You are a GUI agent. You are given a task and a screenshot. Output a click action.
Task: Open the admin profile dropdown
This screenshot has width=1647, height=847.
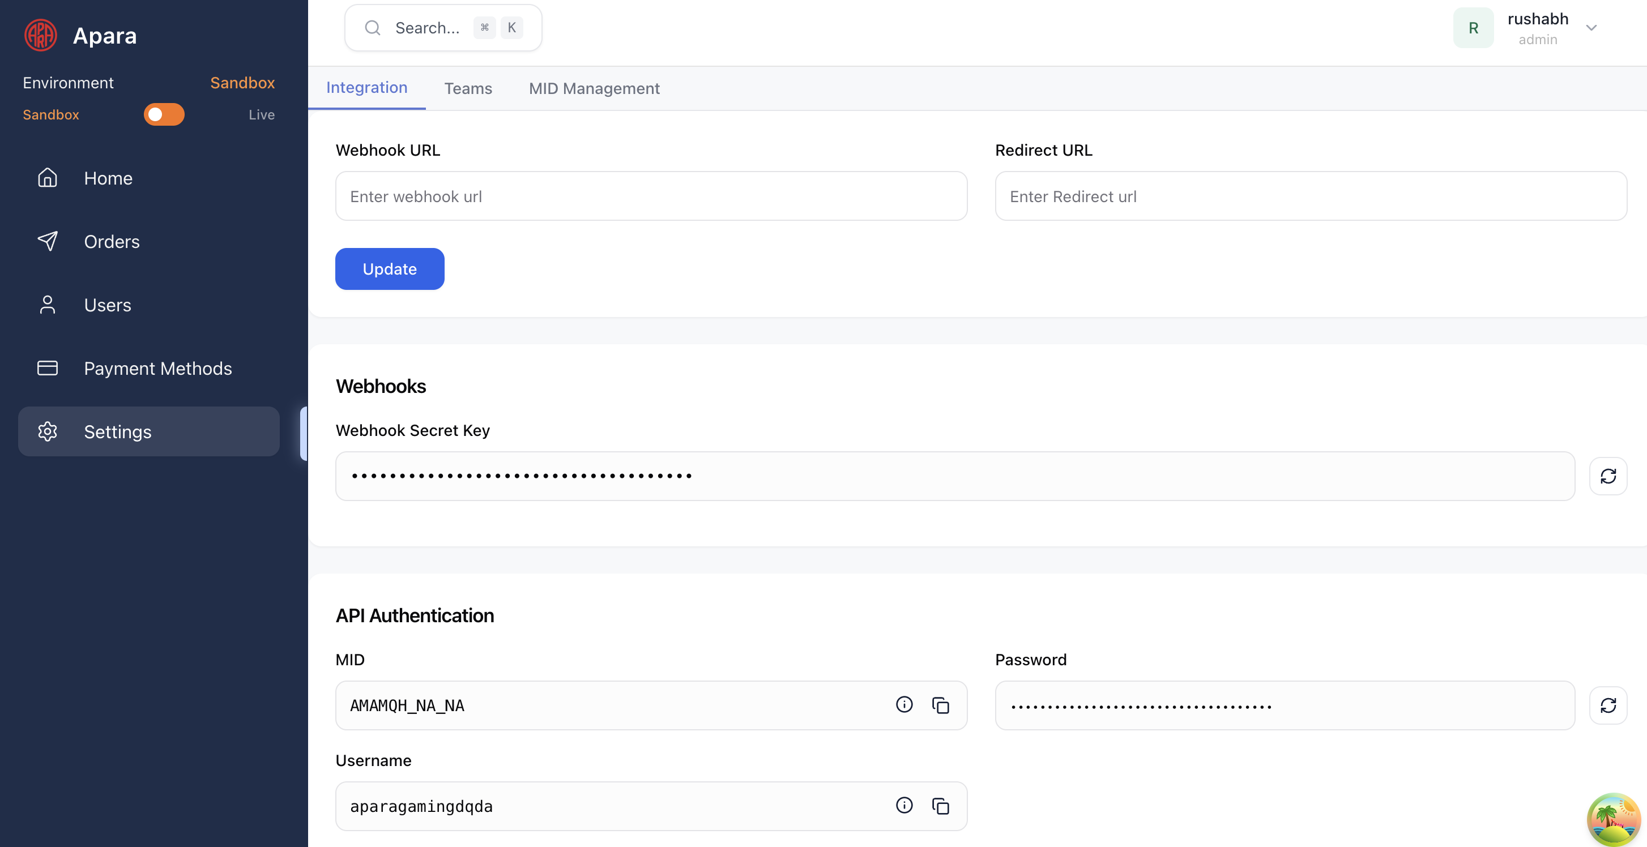click(x=1592, y=28)
